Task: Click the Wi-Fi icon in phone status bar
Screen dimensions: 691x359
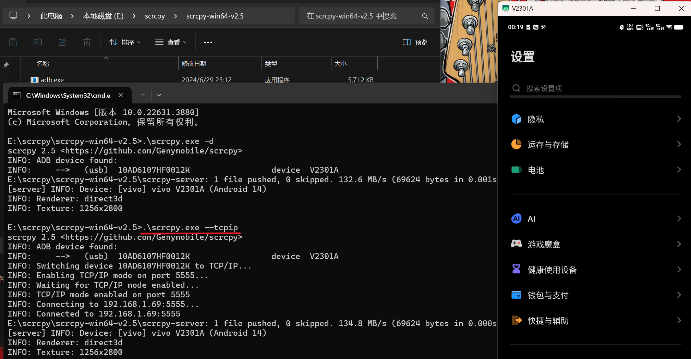Action: [x=669, y=27]
